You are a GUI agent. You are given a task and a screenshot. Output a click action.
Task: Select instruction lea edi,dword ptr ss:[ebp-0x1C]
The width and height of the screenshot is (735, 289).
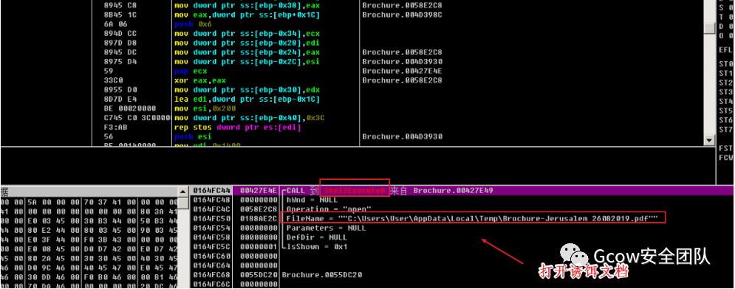(x=247, y=99)
